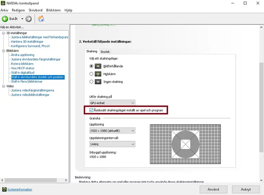Switch to the Storlek tab
264x195 pixels.
click(105, 52)
